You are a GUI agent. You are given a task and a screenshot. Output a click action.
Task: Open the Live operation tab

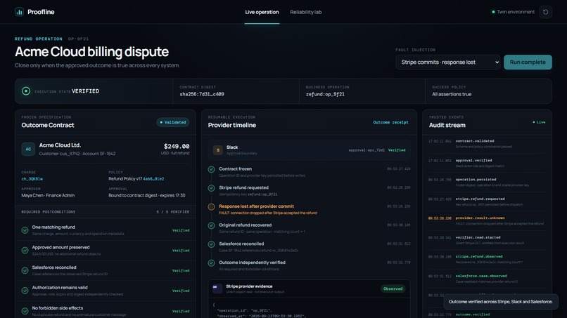pyautogui.click(x=262, y=12)
